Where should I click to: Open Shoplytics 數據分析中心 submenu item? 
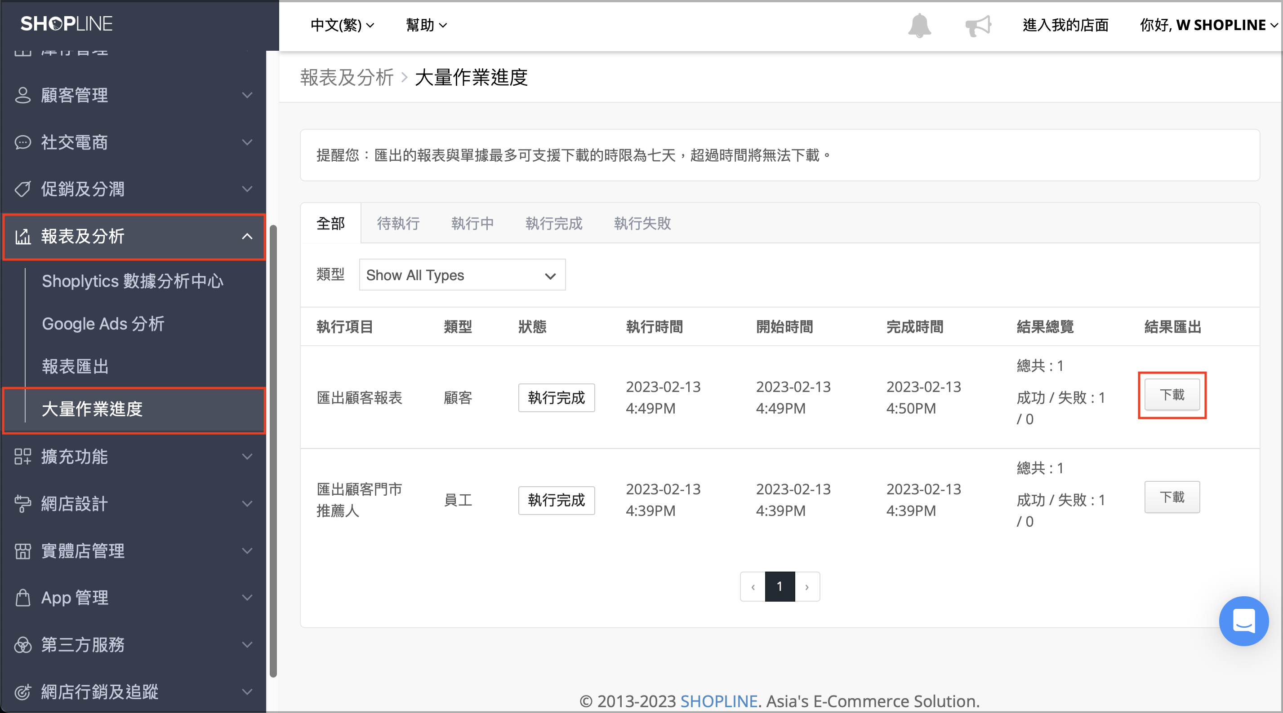133,281
